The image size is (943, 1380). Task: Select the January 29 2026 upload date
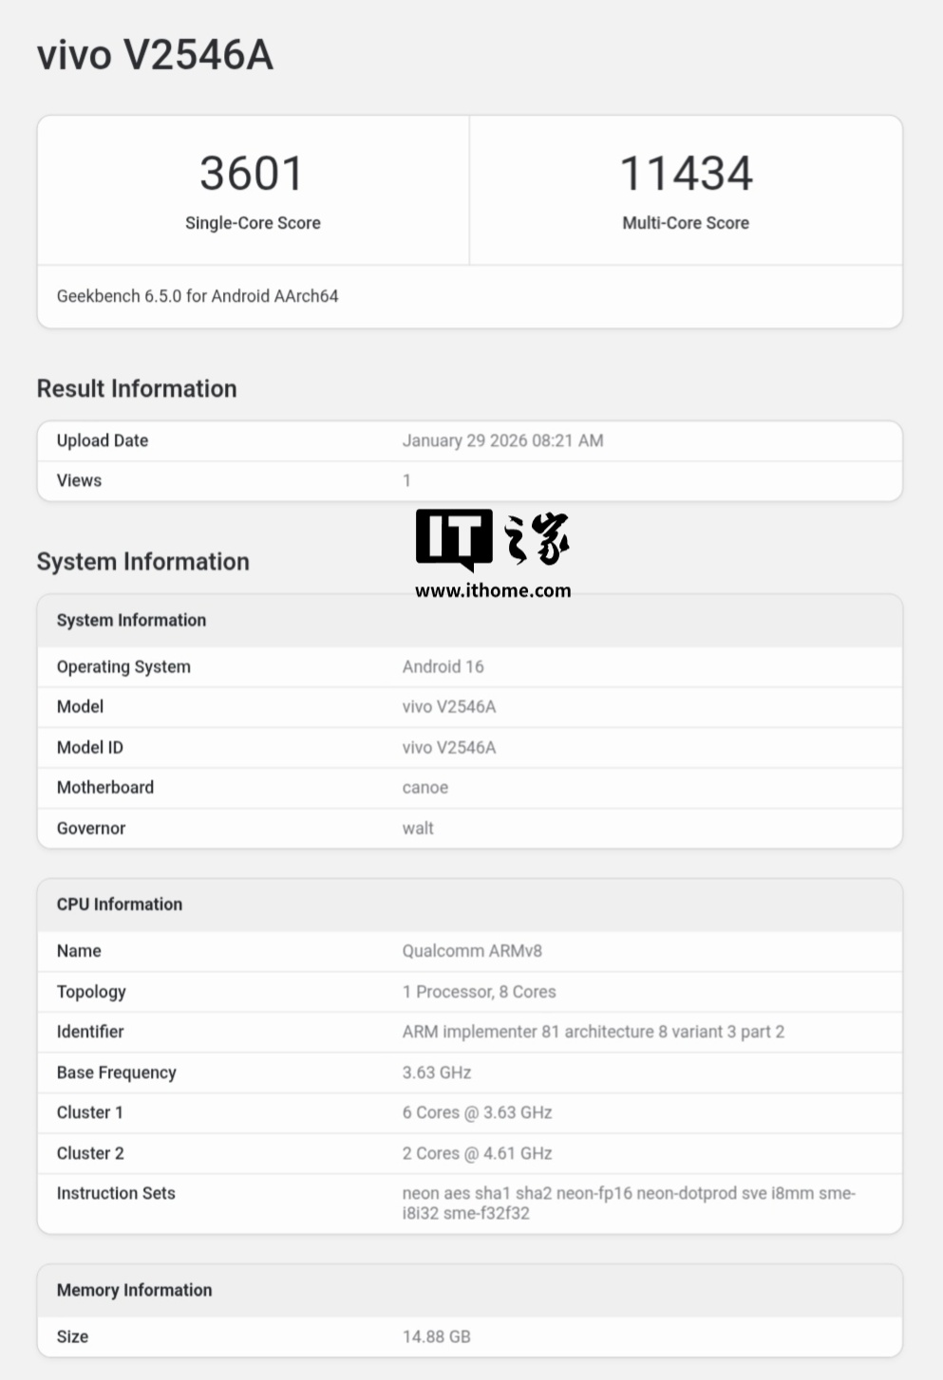pos(502,440)
